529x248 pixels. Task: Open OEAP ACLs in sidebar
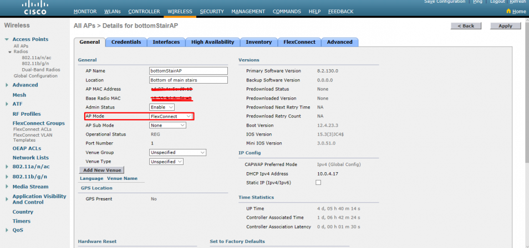coord(27,148)
